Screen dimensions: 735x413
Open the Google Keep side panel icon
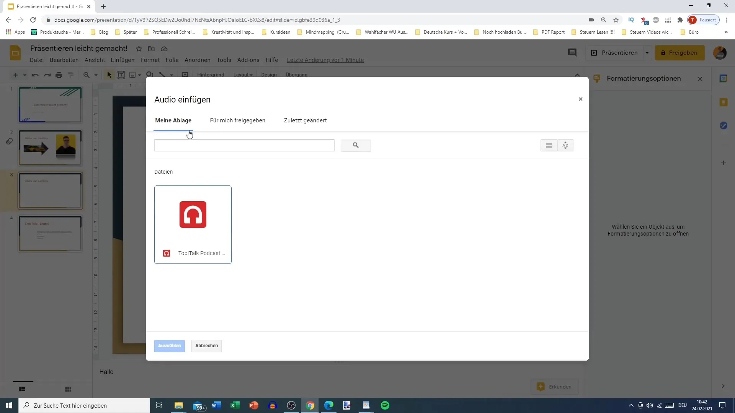tap(723, 102)
